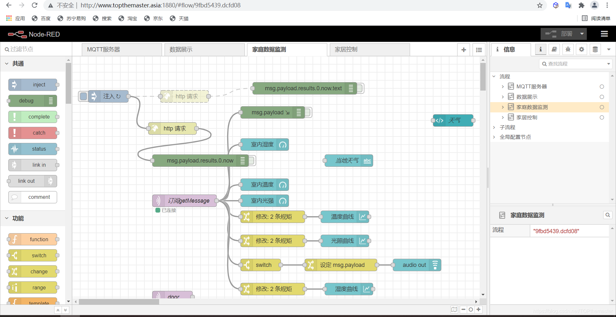Viewport: 616px width, 317px height.
Task: Open the search flows options dropdown
Action: [609, 64]
